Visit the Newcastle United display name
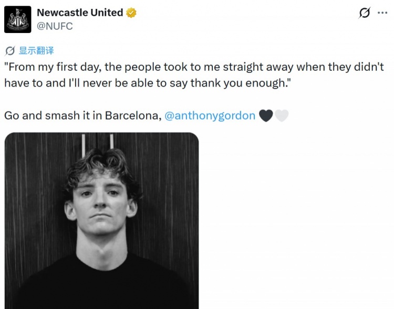This screenshot has width=394, height=309. click(80, 13)
